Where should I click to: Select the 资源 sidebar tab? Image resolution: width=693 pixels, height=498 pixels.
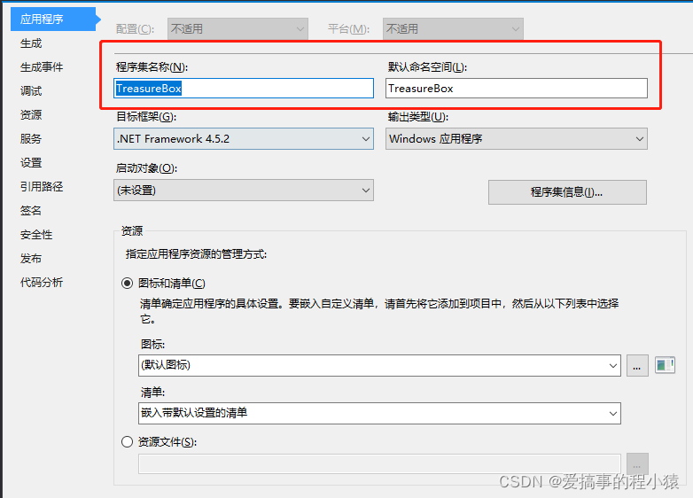pos(31,115)
